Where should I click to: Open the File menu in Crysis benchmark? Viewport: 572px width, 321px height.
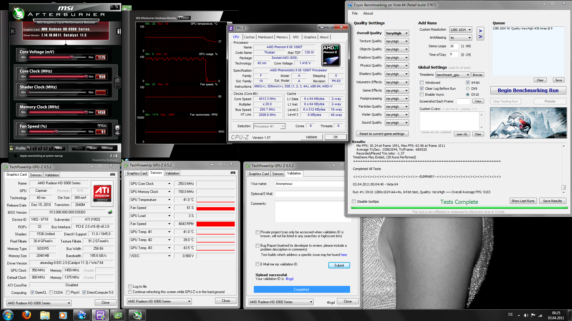coord(355,13)
